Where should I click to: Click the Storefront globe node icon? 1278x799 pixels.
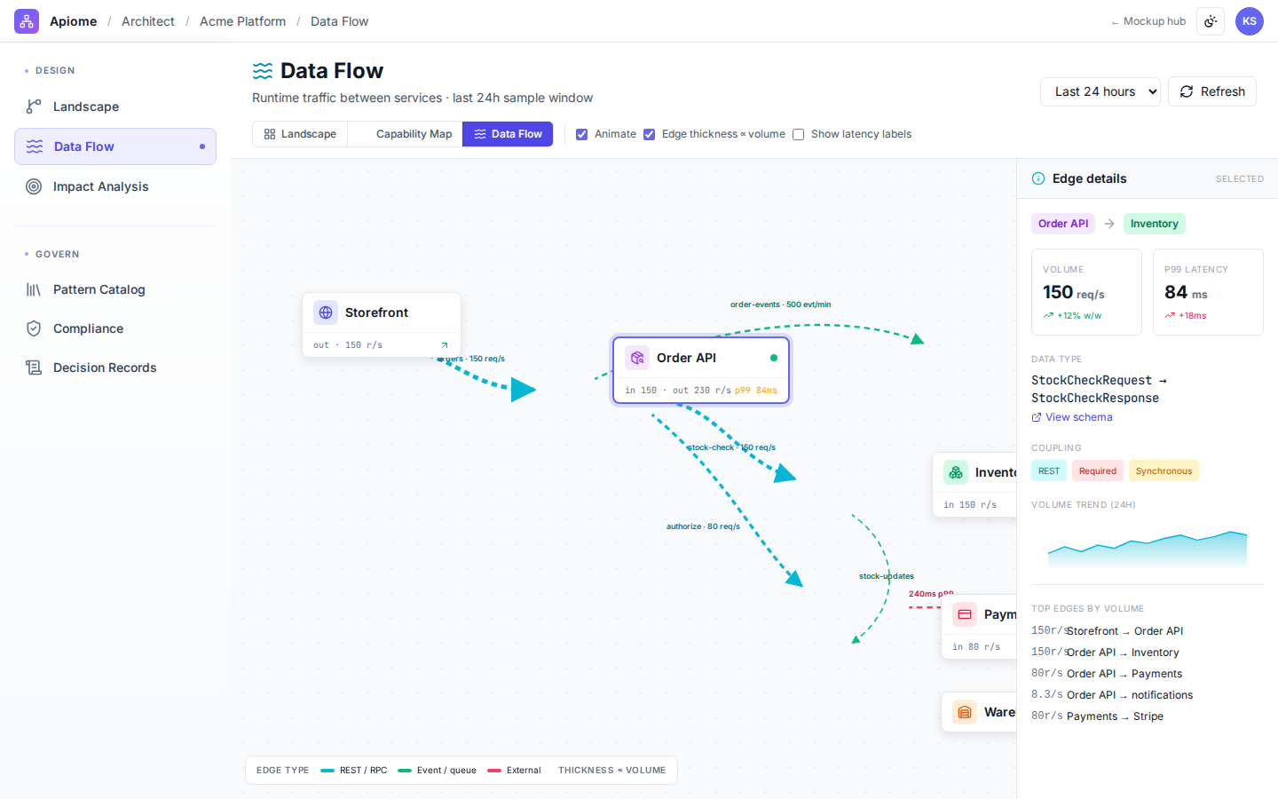click(x=326, y=312)
